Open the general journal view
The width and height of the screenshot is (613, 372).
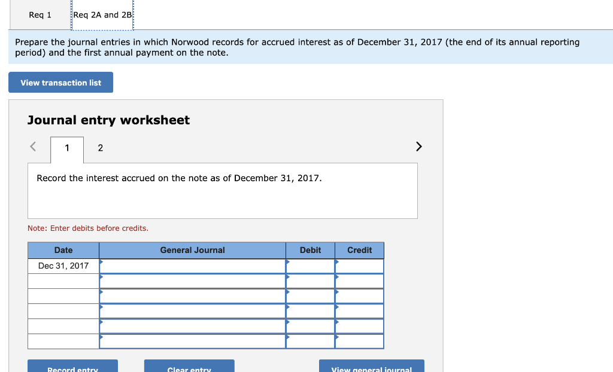[371, 368]
